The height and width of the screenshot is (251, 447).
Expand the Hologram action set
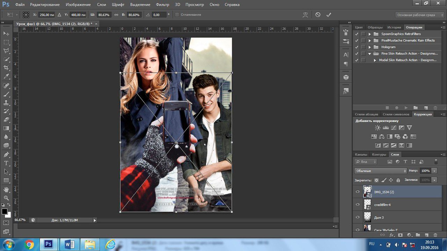click(369, 47)
